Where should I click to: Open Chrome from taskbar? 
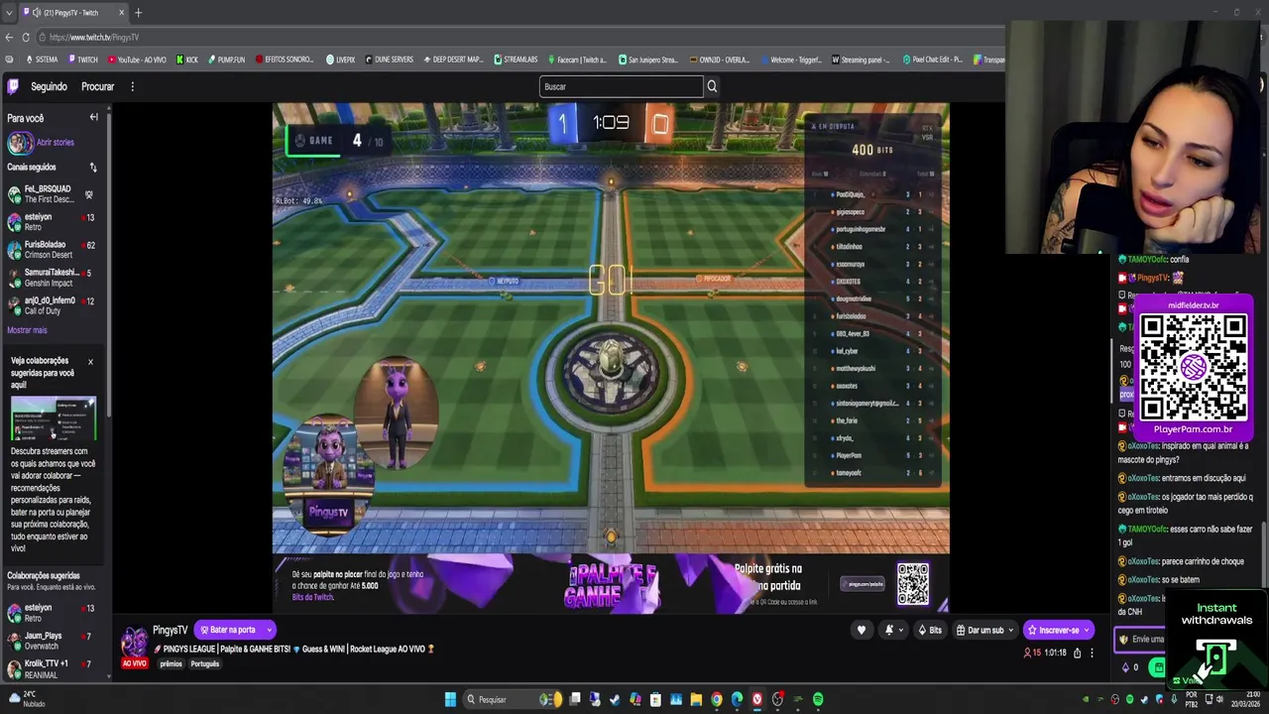click(717, 699)
